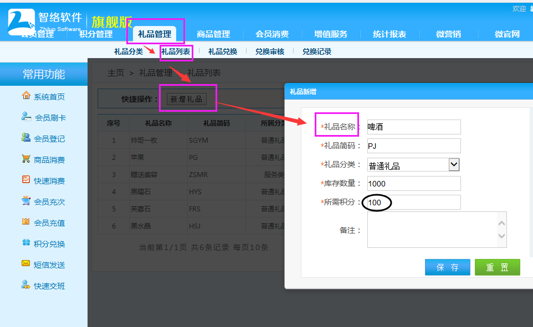Click the 快速消费 chart icon
This screenshot has width=533, height=327.
pyautogui.click(x=26, y=180)
